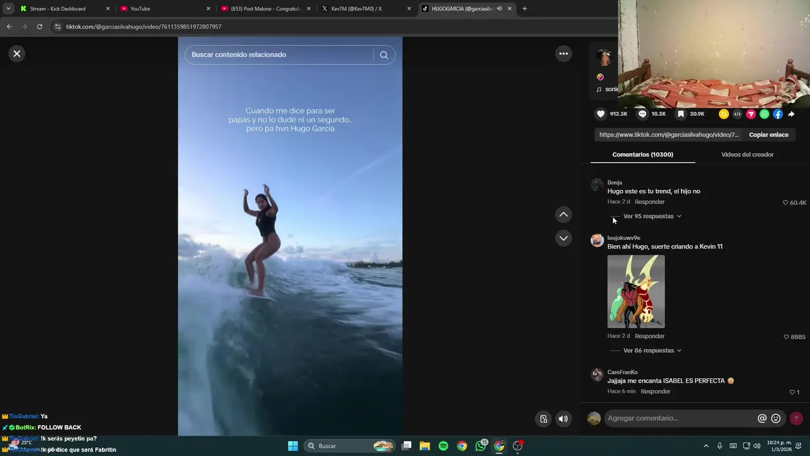The image size is (810, 456).
Task: Open comments via the speech bubble icon
Action: click(642, 114)
